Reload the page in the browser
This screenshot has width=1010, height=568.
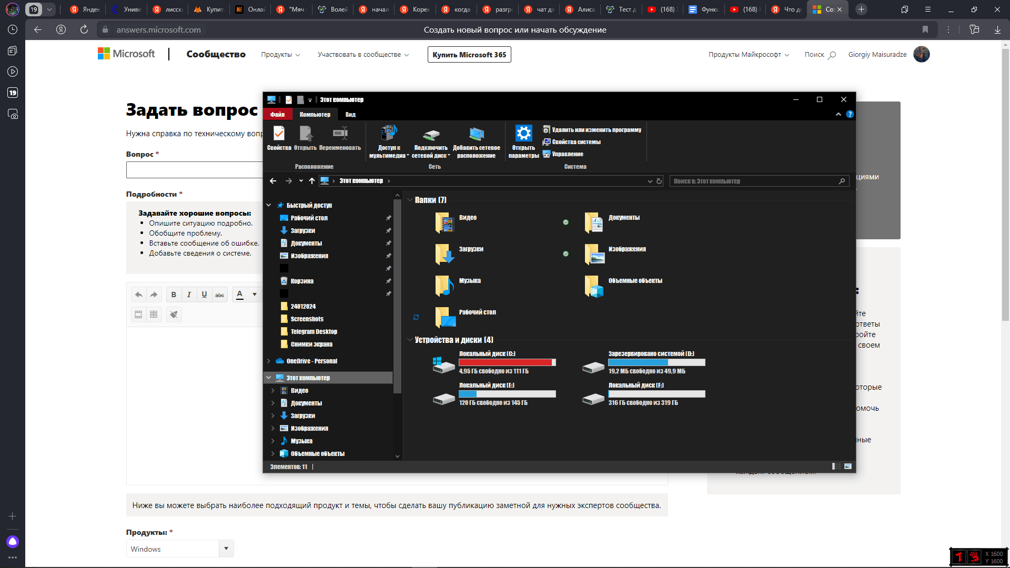[84, 29]
